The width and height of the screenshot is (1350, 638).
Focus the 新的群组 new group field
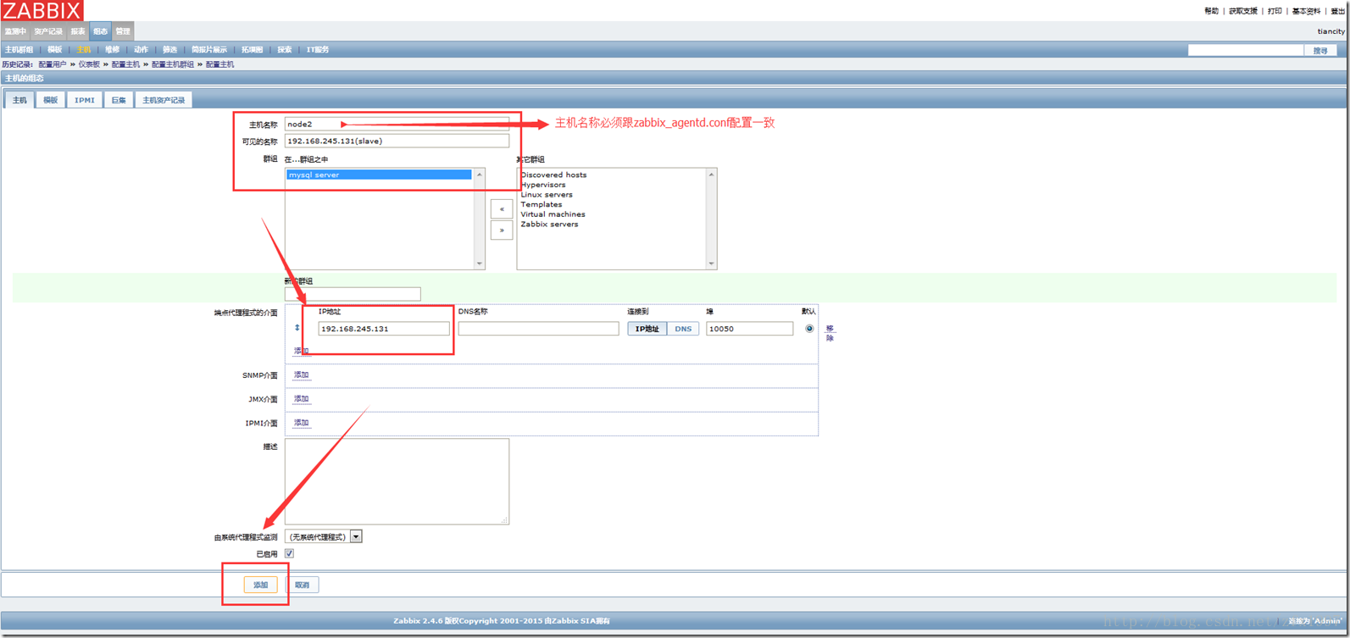click(x=353, y=294)
